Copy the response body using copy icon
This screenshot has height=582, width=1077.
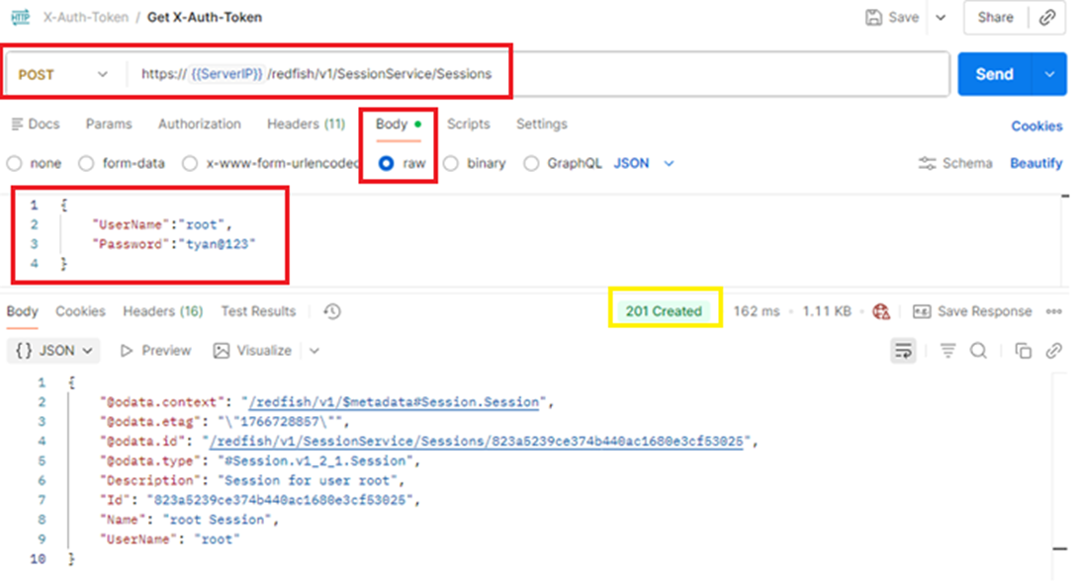(x=1024, y=351)
